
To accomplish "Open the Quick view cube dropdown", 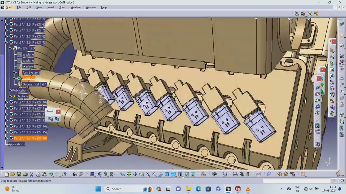I will 176,176.
